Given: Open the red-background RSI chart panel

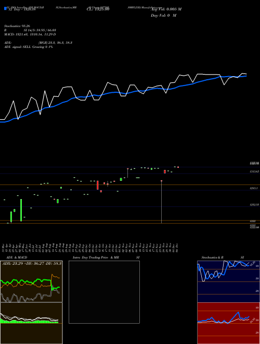Looking at the screenshot, I should pyautogui.click(x=228, y=323).
